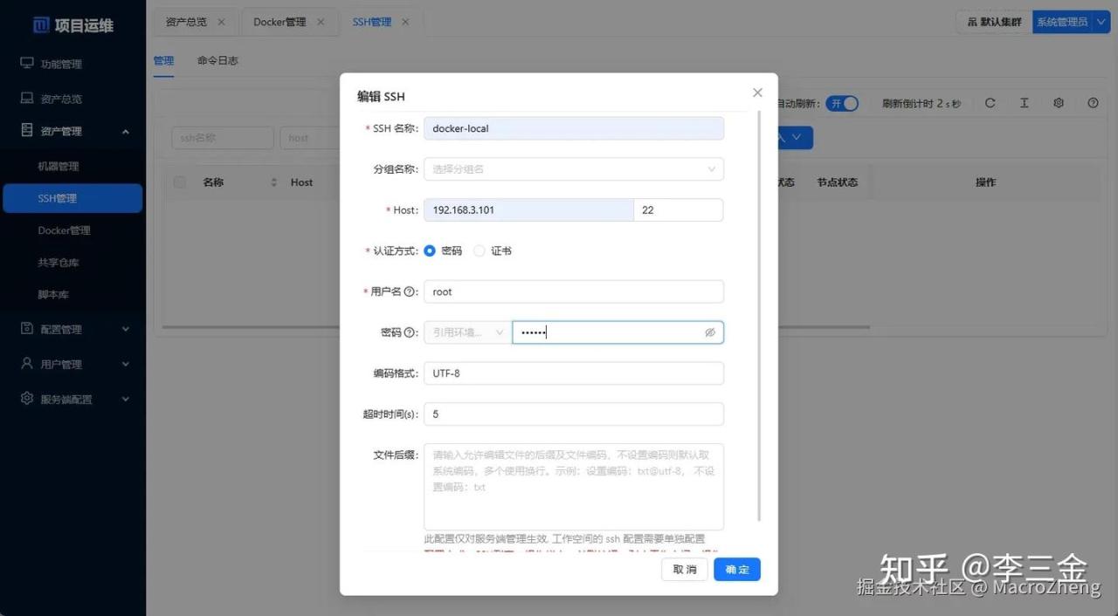This screenshot has height=616, width=1118.
Task: Click the 操作 column header
Action: point(985,182)
